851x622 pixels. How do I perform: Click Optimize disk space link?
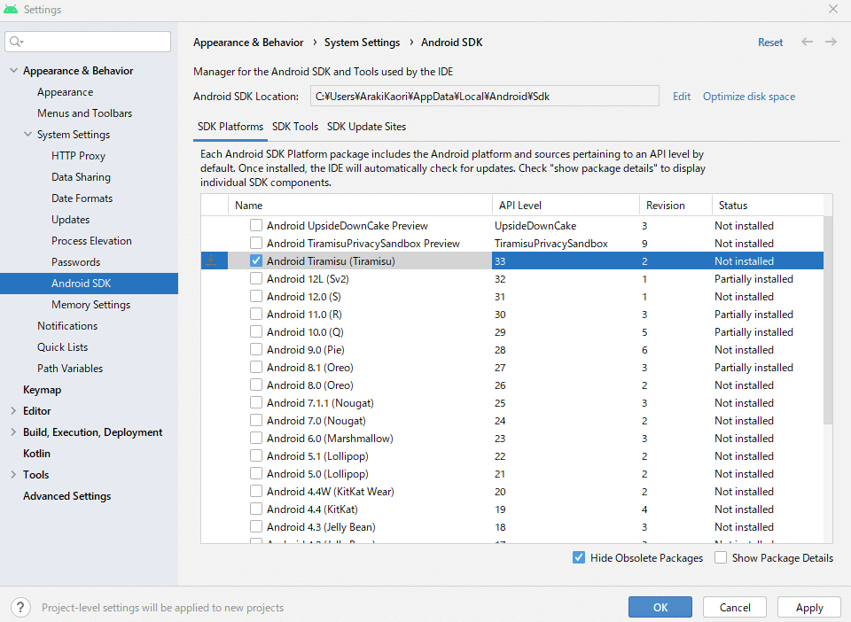point(749,96)
